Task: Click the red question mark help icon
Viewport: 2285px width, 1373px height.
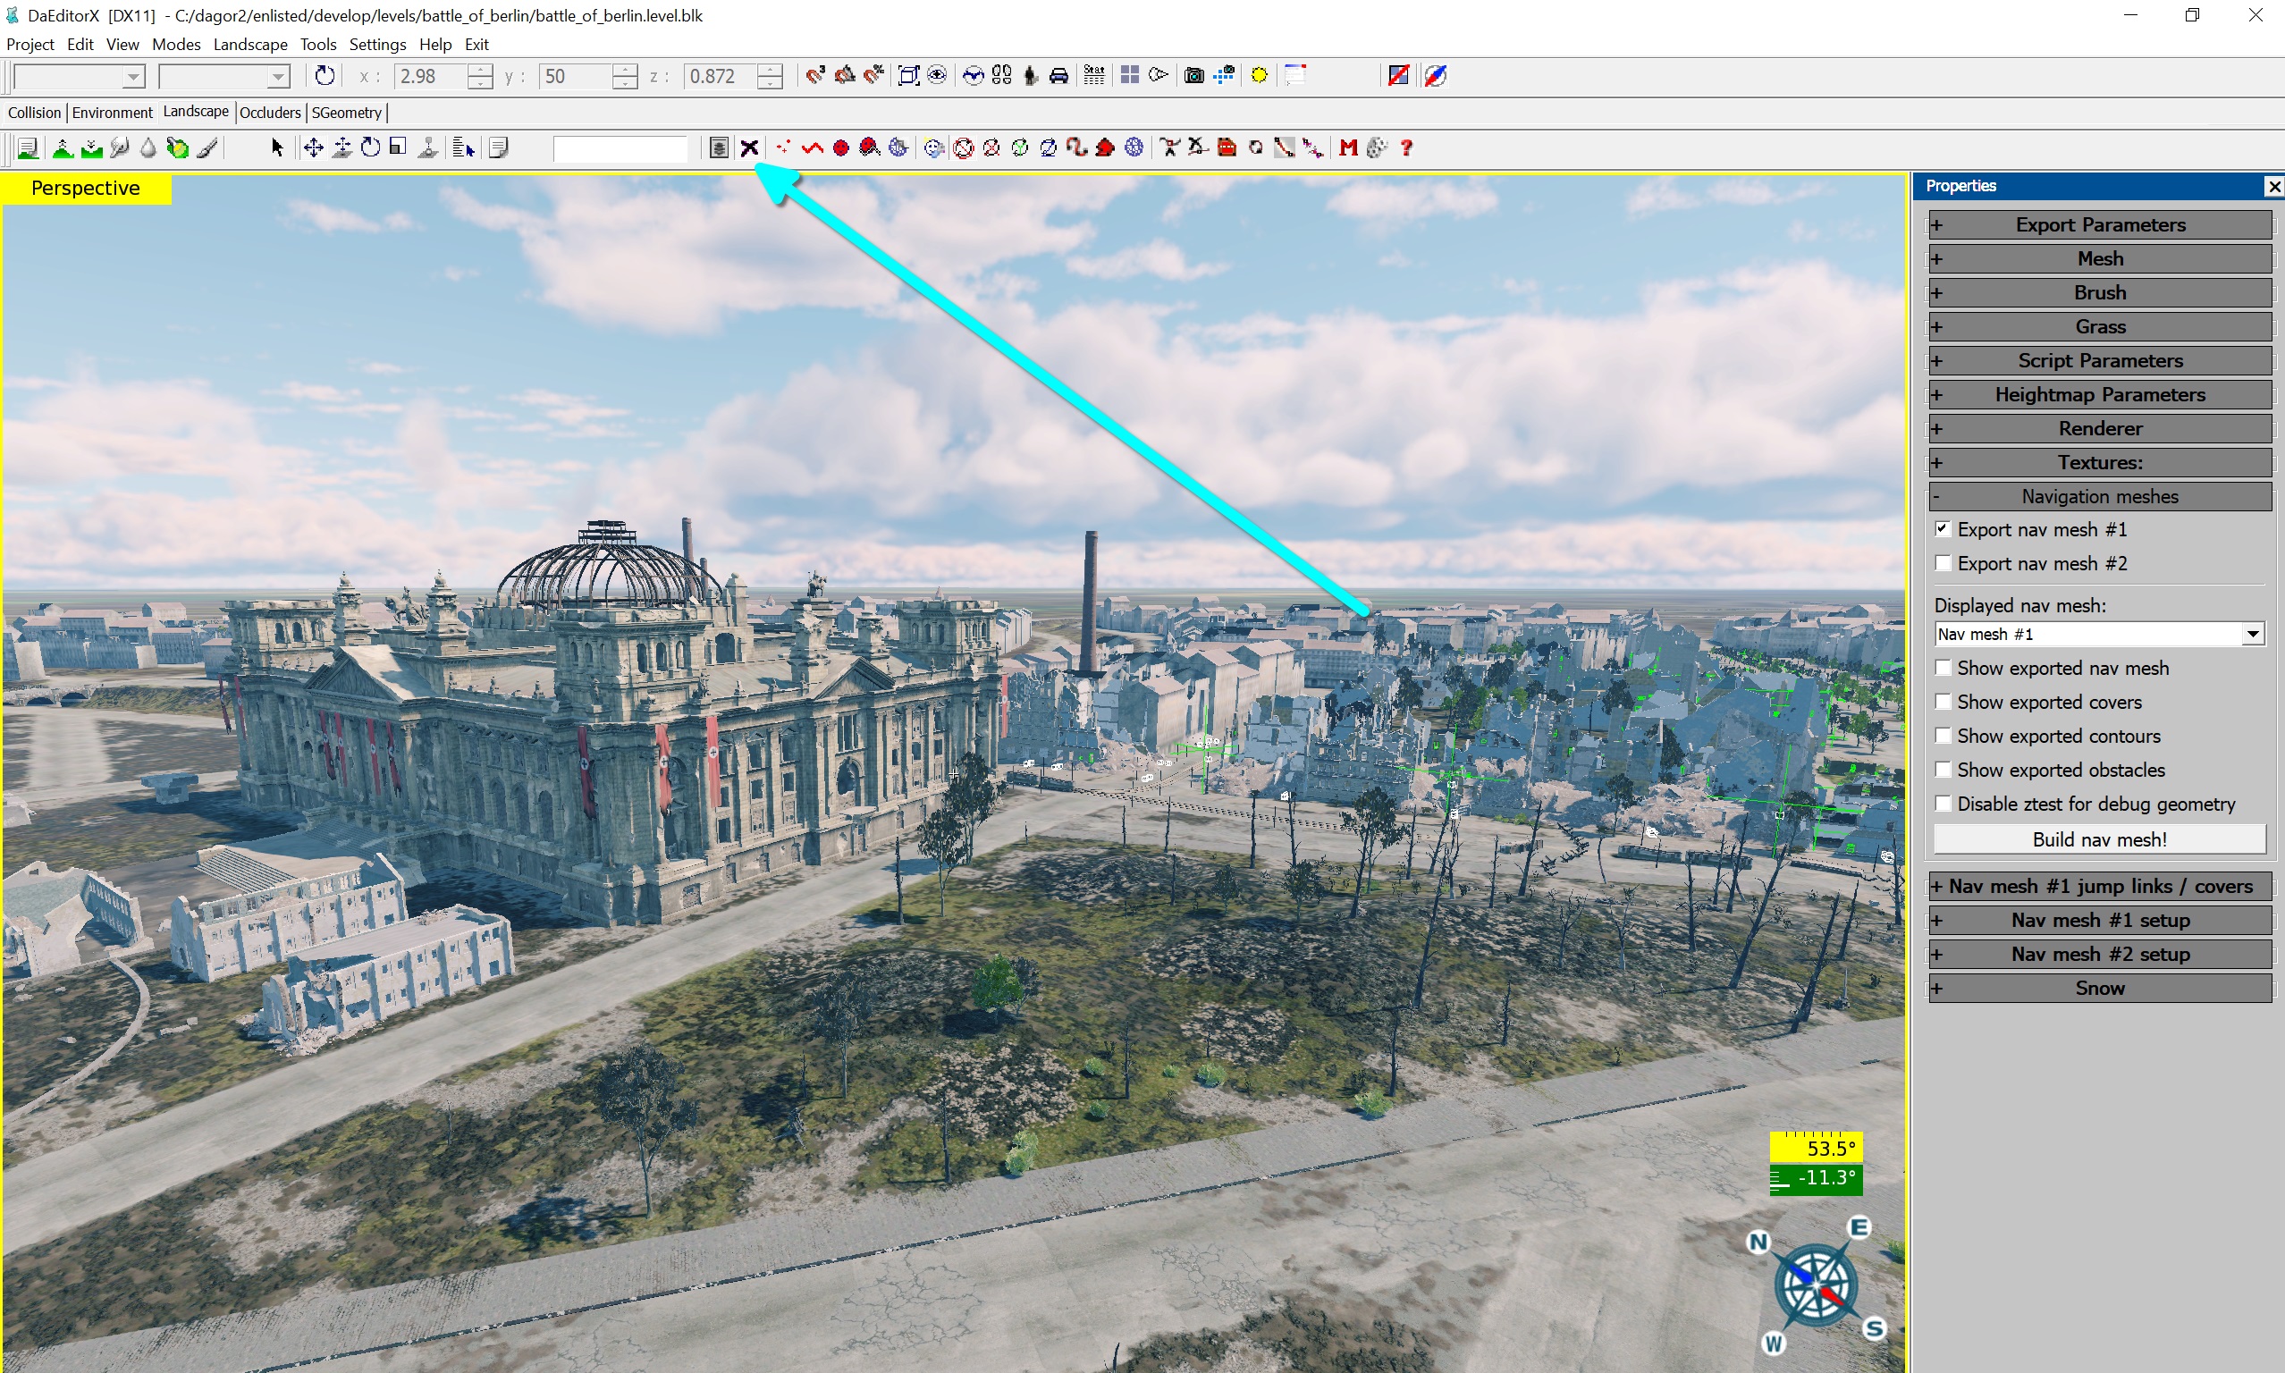Action: pyautogui.click(x=1406, y=148)
